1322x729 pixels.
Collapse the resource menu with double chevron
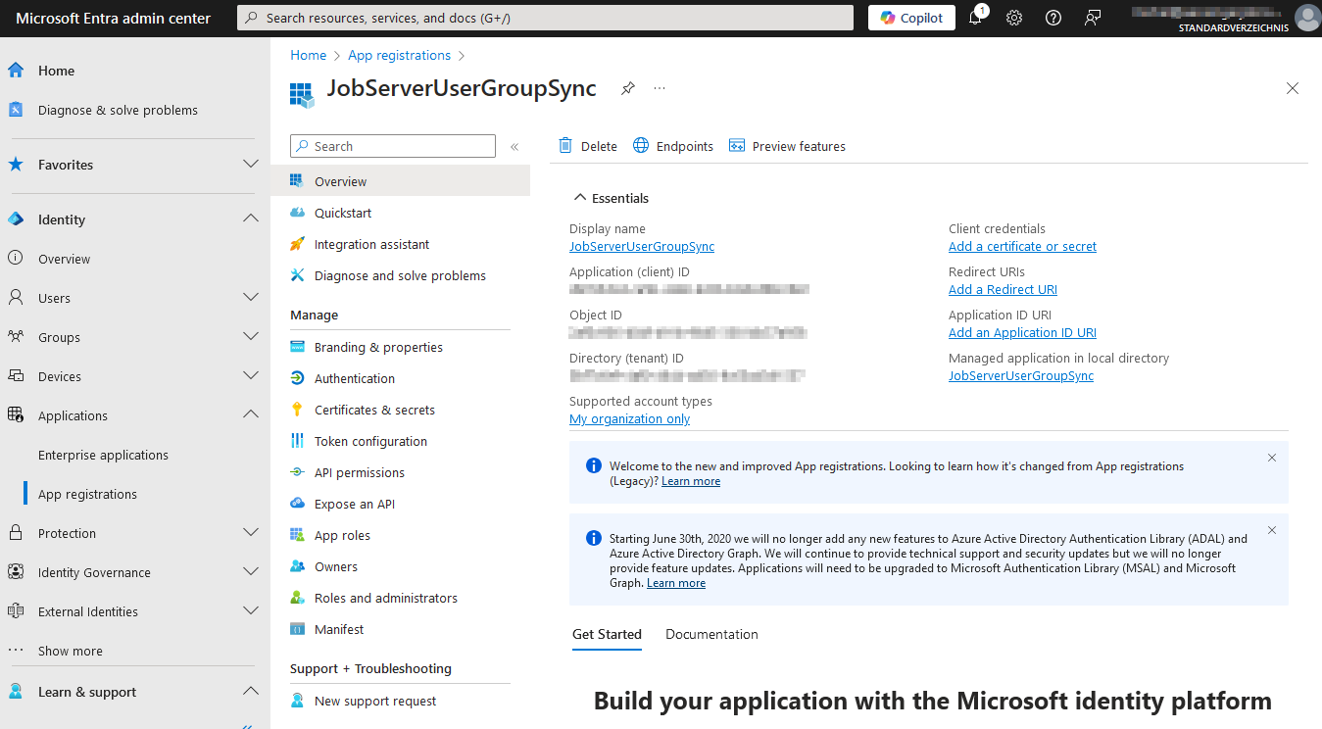coord(514,147)
